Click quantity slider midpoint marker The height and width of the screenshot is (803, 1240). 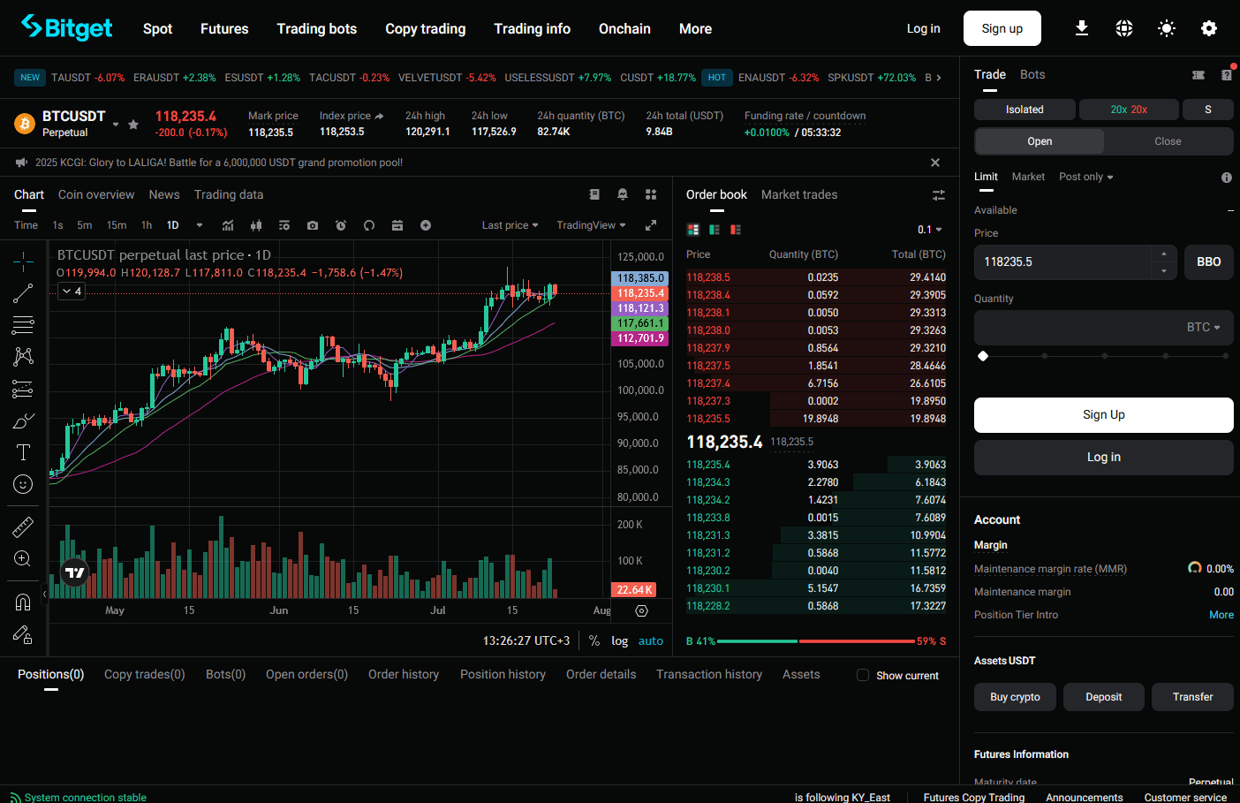(1105, 356)
